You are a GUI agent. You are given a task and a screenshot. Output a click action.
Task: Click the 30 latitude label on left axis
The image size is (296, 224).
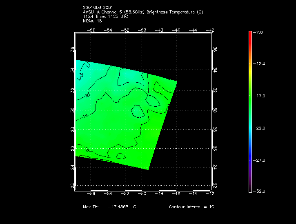click(72, 110)
